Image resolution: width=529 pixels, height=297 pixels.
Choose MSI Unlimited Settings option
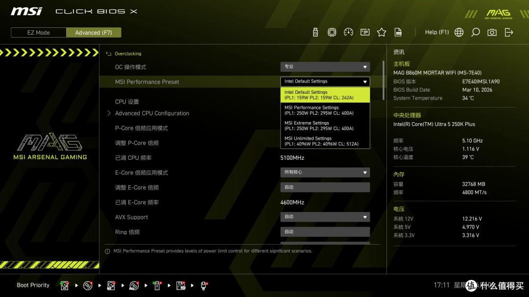pyautogui.click(x=325, y=141)
